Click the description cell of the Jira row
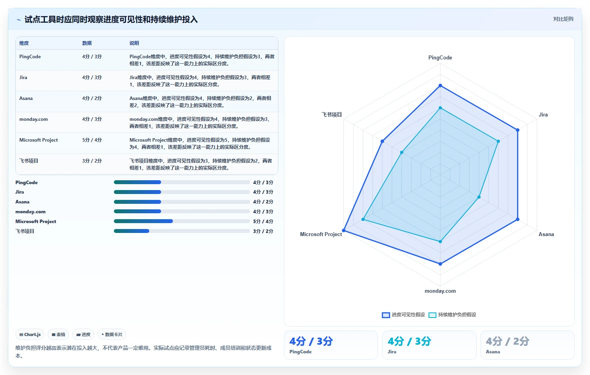 click(x=202, y=81)
